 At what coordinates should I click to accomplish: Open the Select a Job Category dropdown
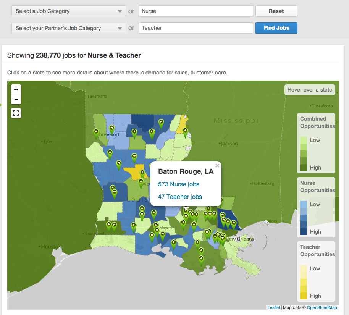point(69,11)
